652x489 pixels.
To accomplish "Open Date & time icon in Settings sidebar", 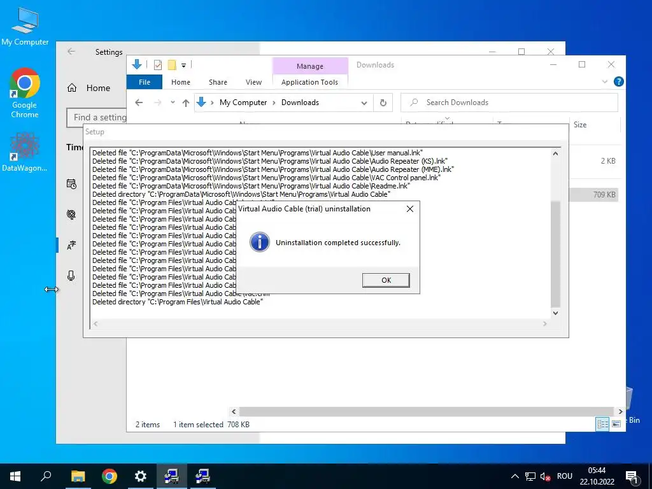I will 71,184.
